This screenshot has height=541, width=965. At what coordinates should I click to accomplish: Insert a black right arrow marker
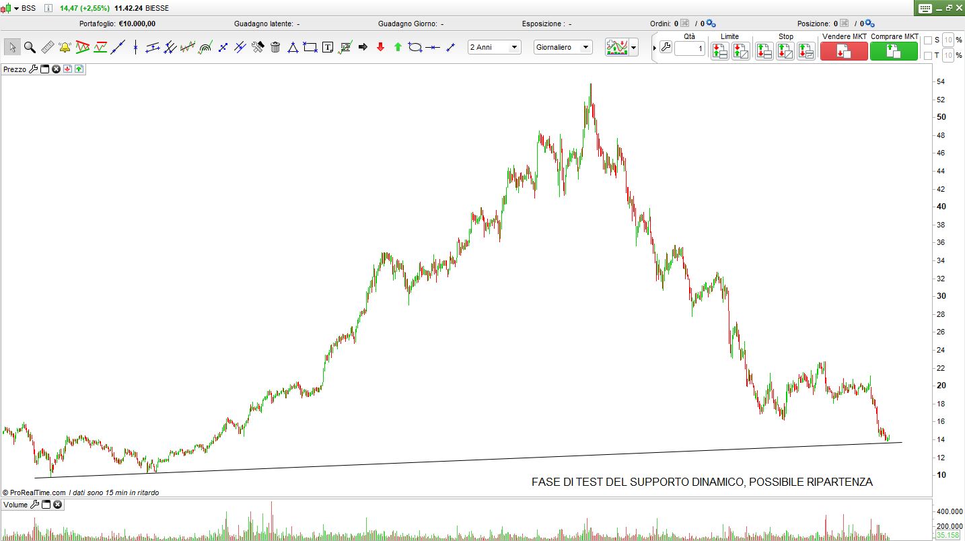[x=363, y=47]
